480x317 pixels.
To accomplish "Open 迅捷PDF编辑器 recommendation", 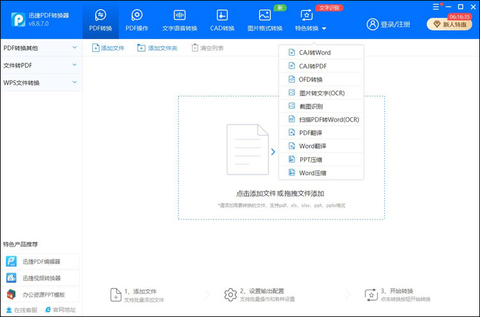I will tap(42, 261).
